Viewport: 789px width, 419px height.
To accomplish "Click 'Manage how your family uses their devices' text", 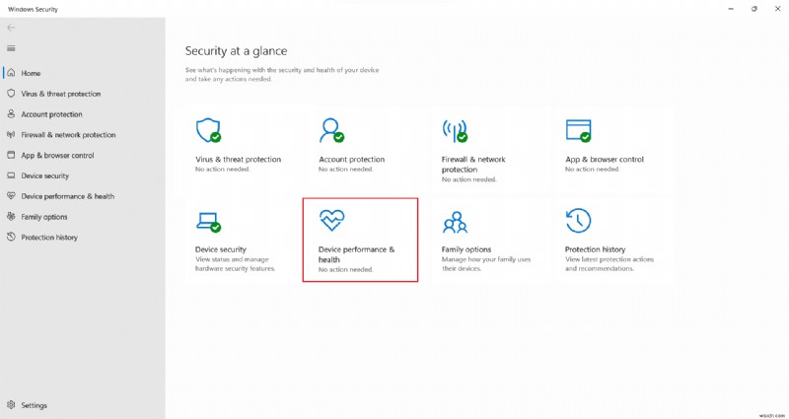I will pos(486,264).
